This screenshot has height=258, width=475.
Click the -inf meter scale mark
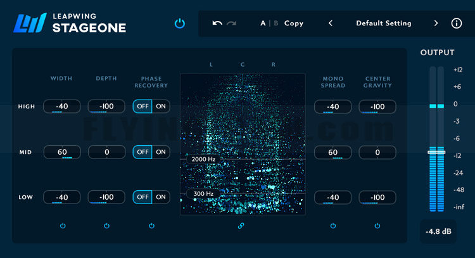click(459, 207)
